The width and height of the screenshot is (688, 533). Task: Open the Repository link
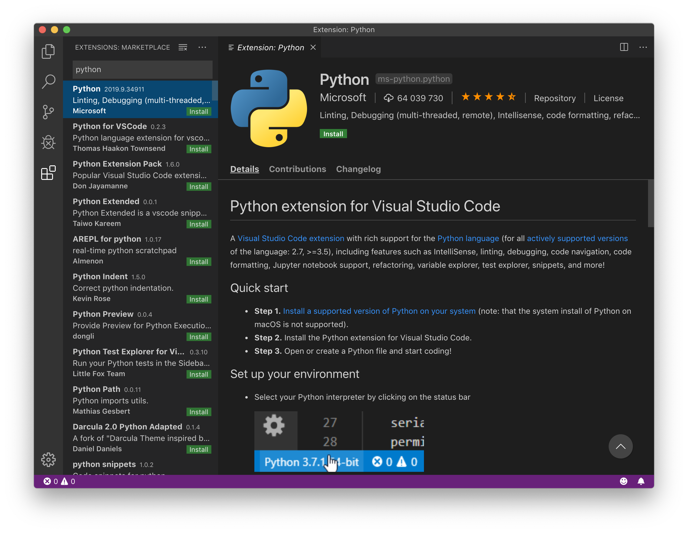coord(555,98)
